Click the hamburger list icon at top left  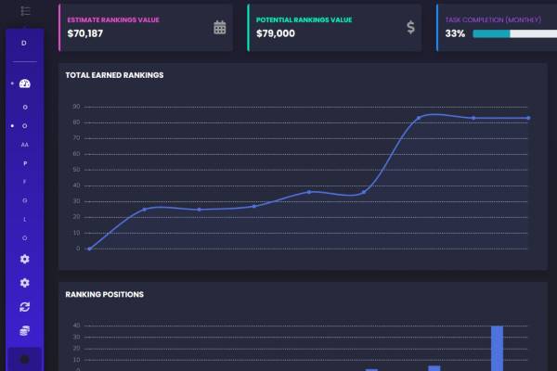click(25, 11)
